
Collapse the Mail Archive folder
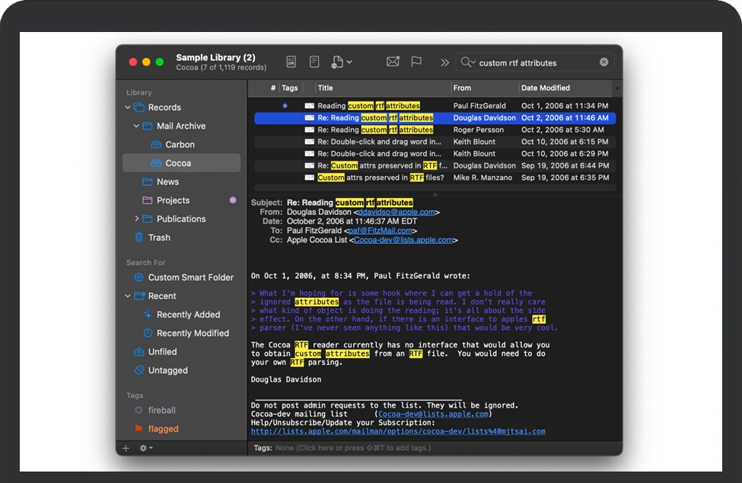(136, 126)
